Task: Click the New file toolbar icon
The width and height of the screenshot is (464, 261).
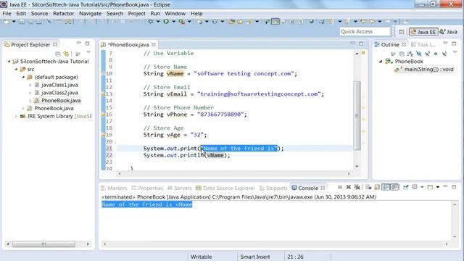Action: point(7,22)
